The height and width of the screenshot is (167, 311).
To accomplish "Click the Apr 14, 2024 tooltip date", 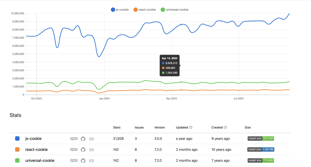I will 169,58.
